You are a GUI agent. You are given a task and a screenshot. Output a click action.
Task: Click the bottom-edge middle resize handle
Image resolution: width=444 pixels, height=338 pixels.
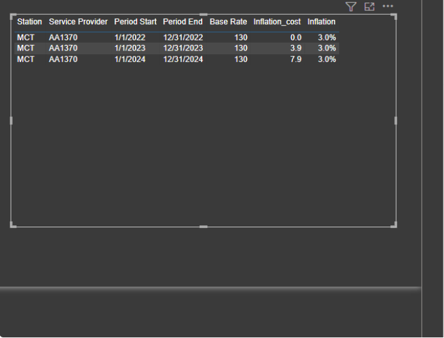pyautogui.click(x=203, y=226)
